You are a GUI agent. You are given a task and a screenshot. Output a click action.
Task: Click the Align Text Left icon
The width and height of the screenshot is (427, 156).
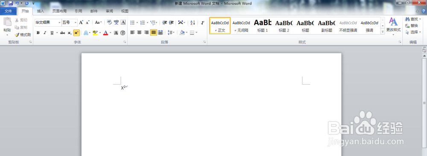pos(133,33)
